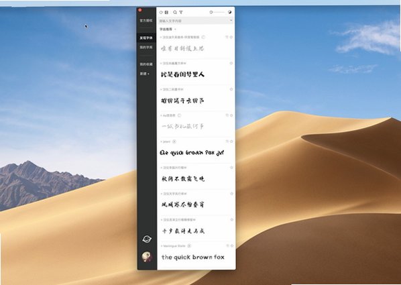Select the 犹是春闺梦里人 font preview
Screen dimensions: 401x285
click(x=182, y=74)
